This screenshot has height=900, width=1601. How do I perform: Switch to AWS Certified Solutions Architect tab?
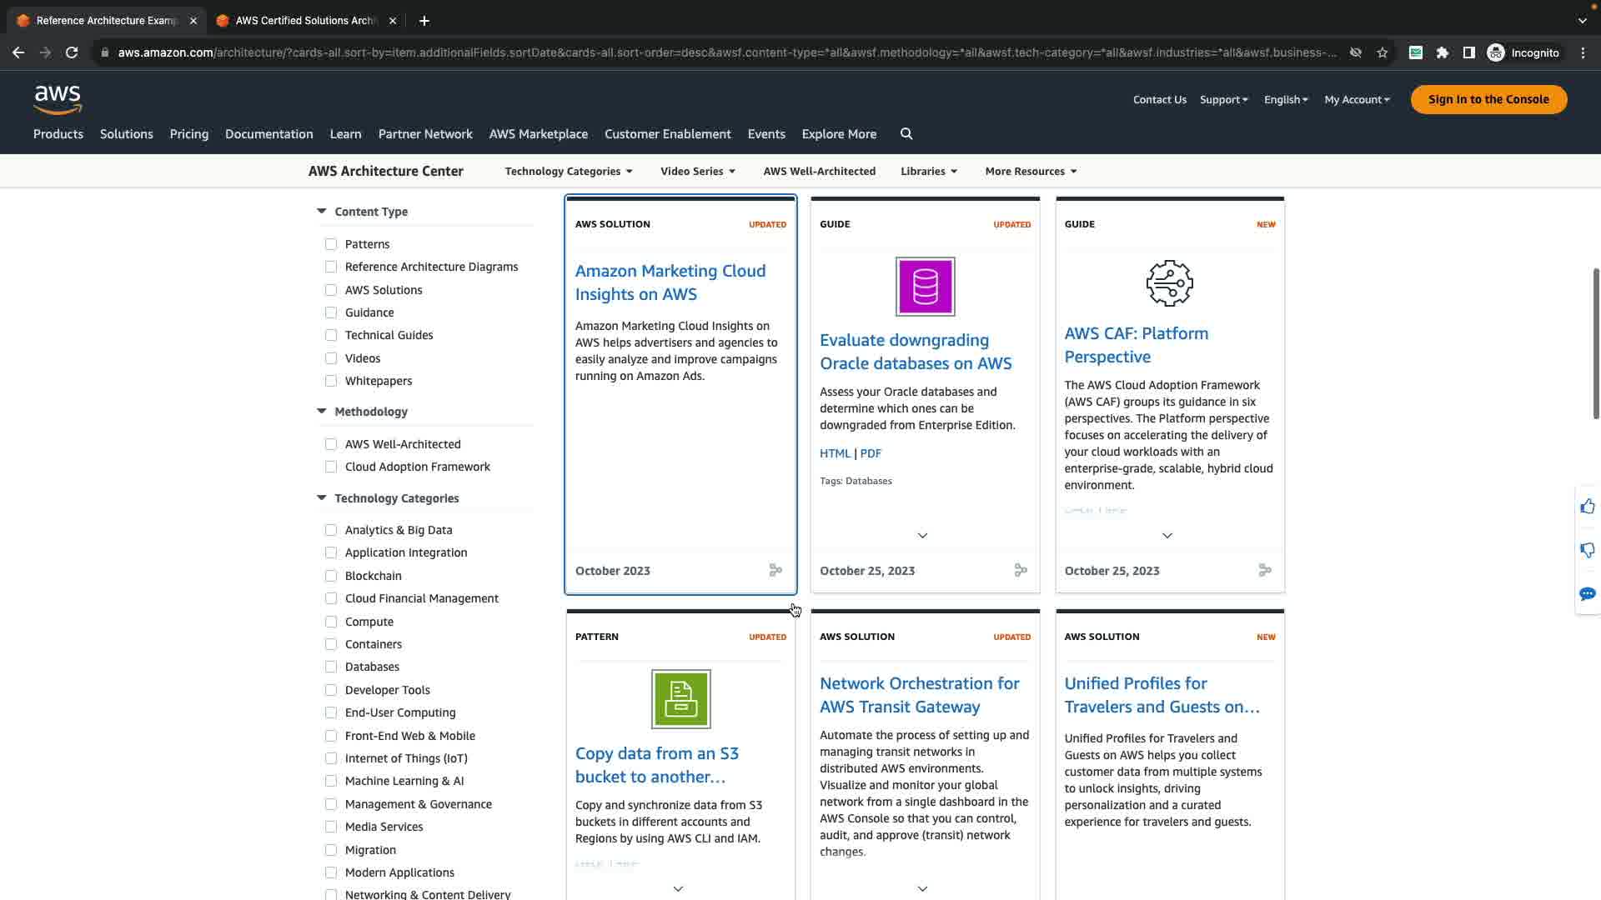305,21
